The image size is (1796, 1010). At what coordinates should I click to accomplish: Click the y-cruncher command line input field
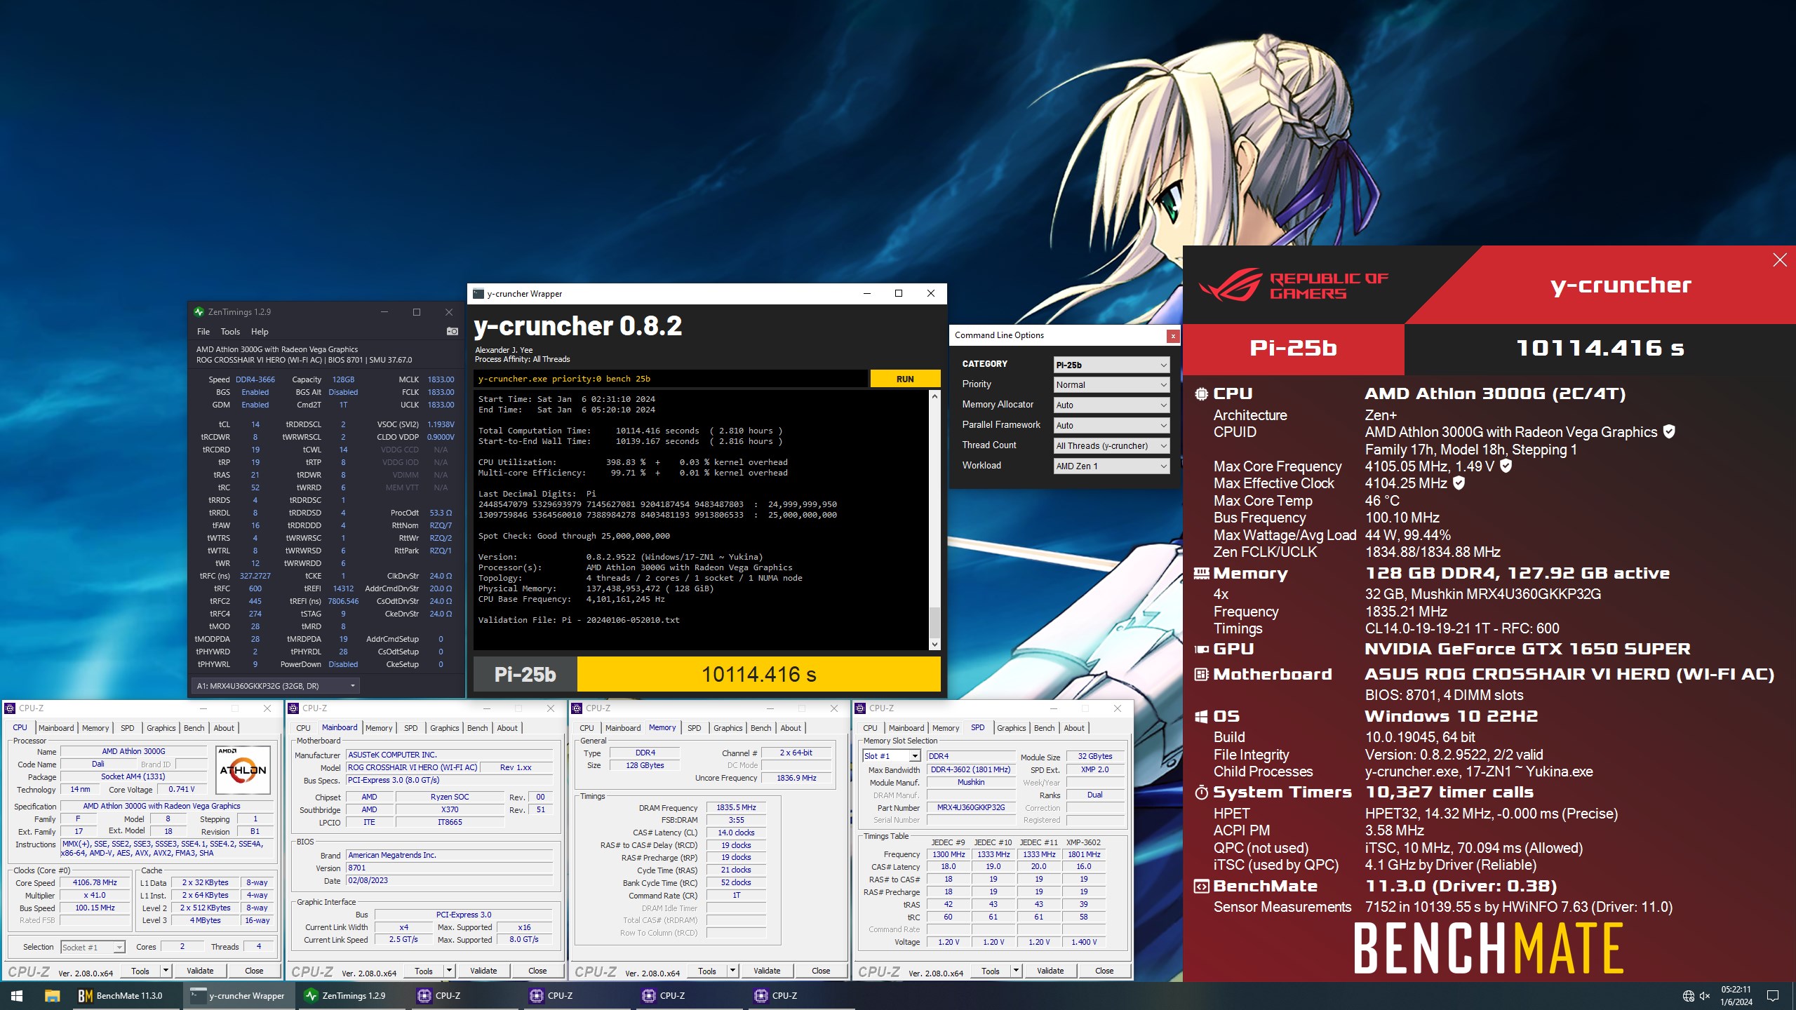[671, 379]
